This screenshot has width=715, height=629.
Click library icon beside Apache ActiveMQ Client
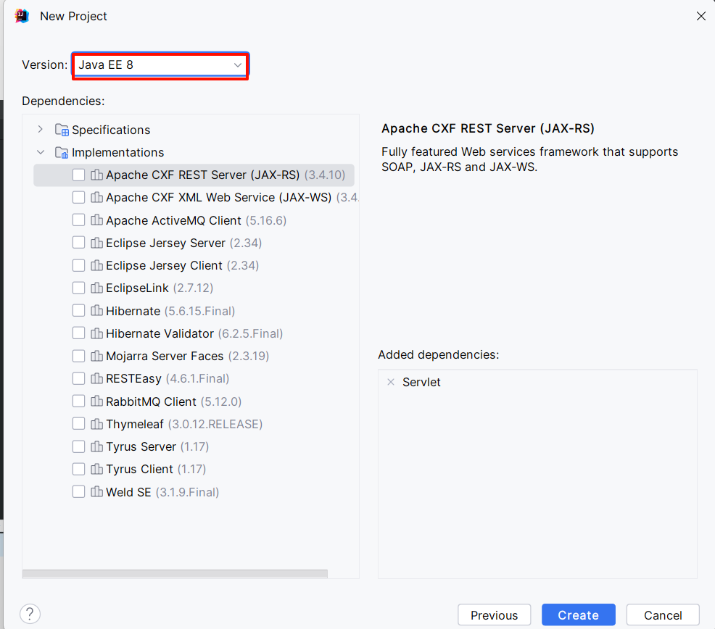[96, 220]
